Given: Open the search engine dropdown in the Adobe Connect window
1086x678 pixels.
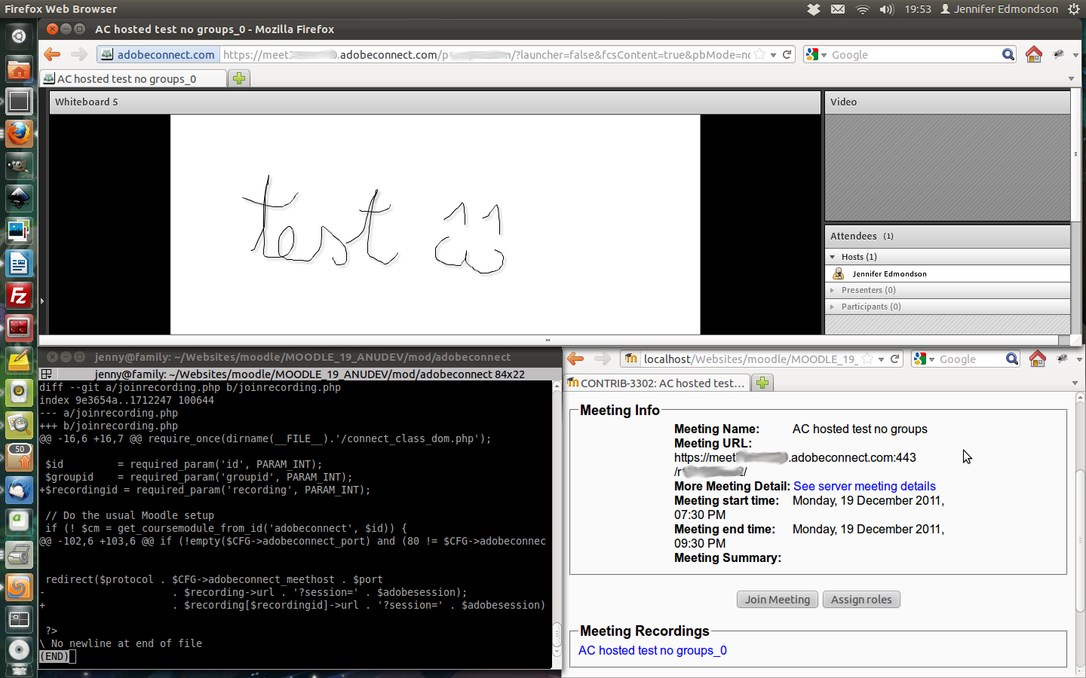Looking at the screenshot, I should (824, 55).
